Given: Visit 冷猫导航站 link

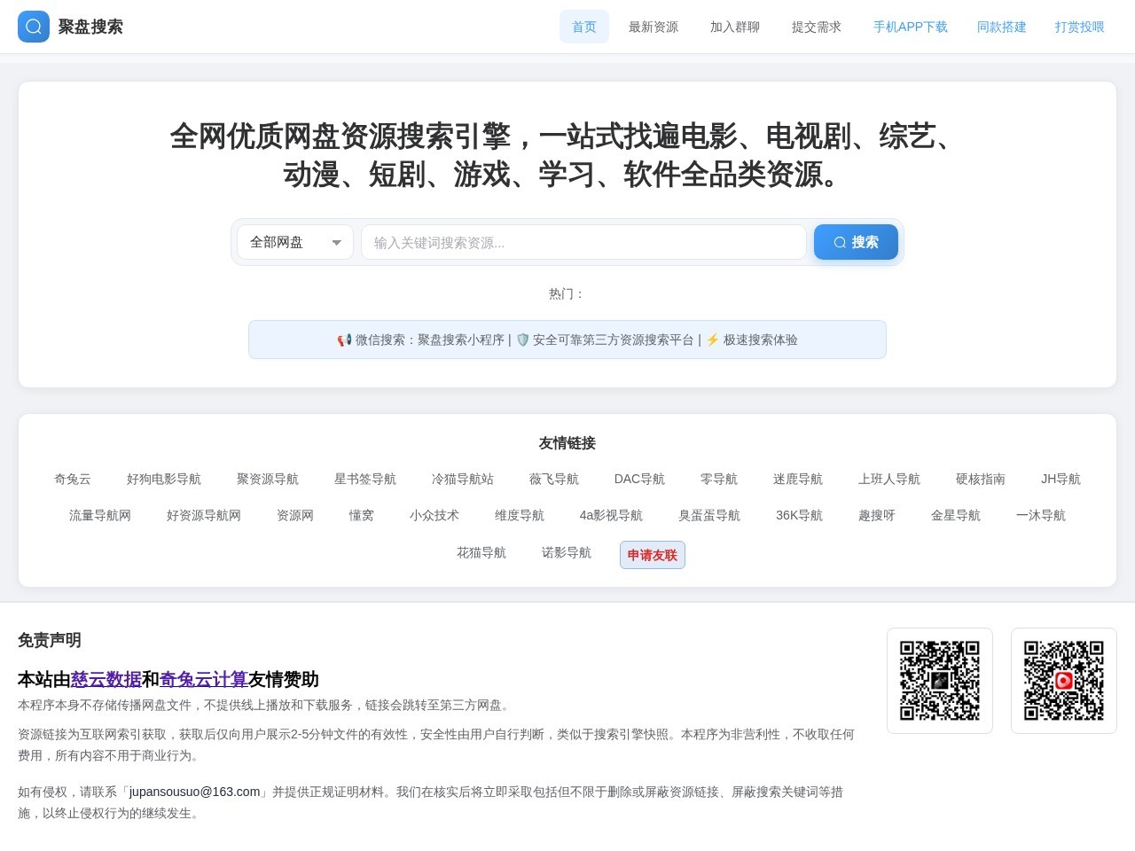Looking at the screenshot, I should (x=463, y=479).
